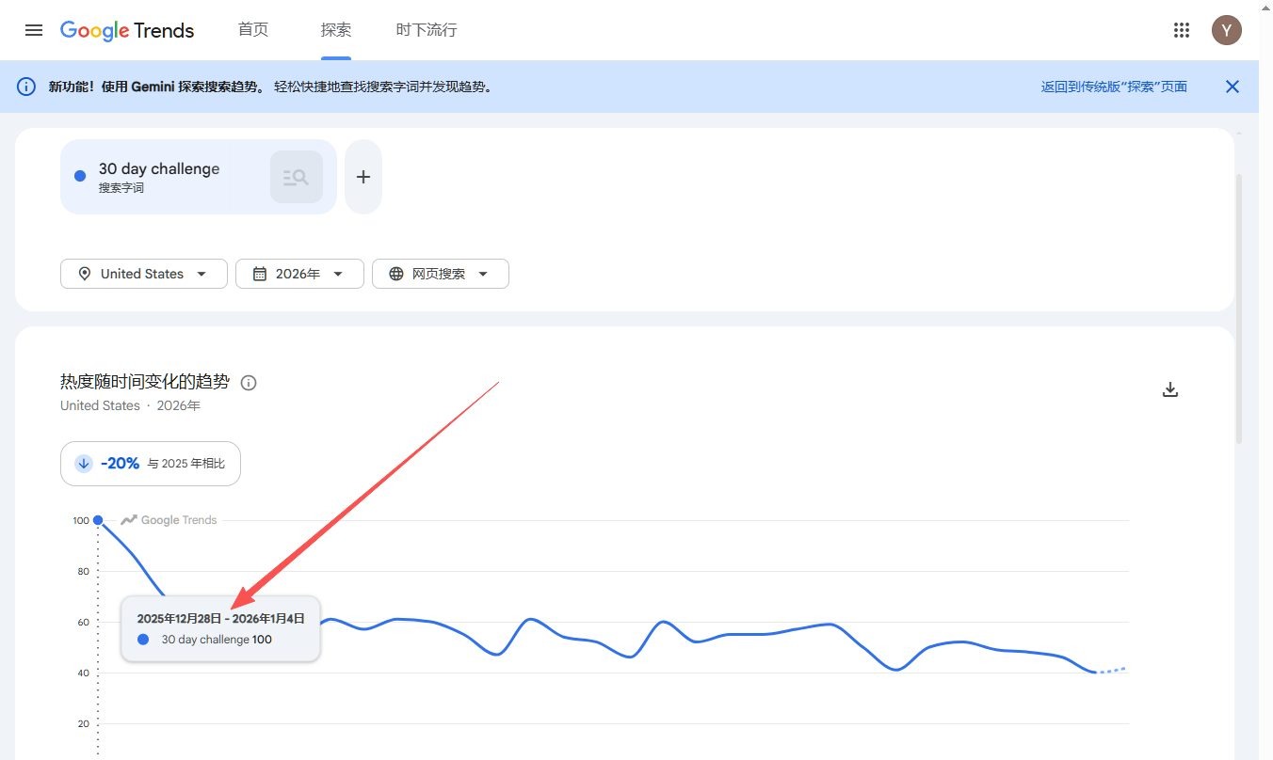This screenshot has width=1273, height=760.
Task: Click the info icon in the banner
Action: [26, 87]
